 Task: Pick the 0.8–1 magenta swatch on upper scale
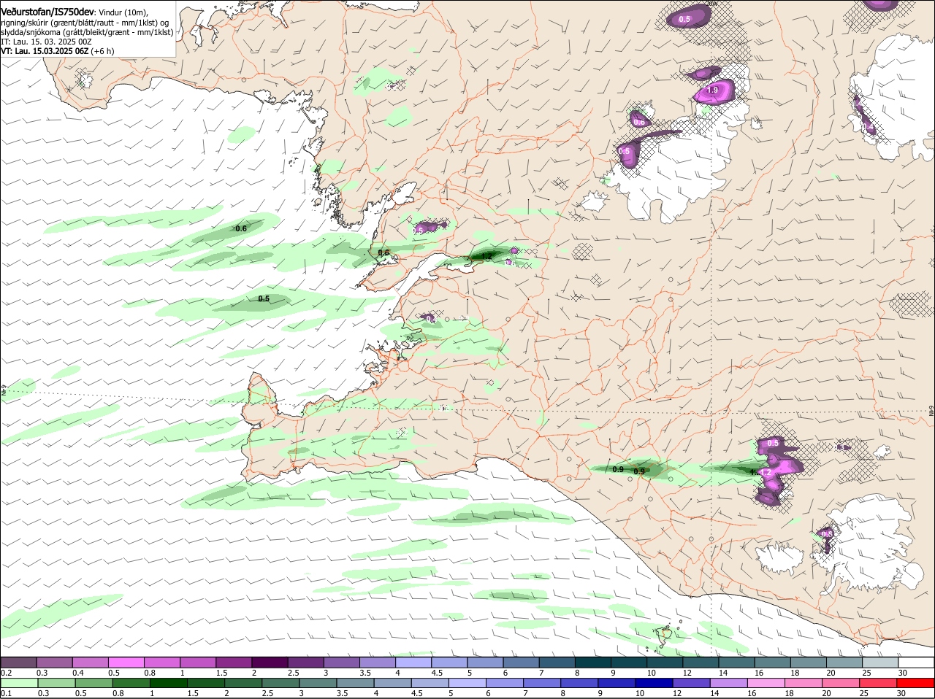pos(161,662)
